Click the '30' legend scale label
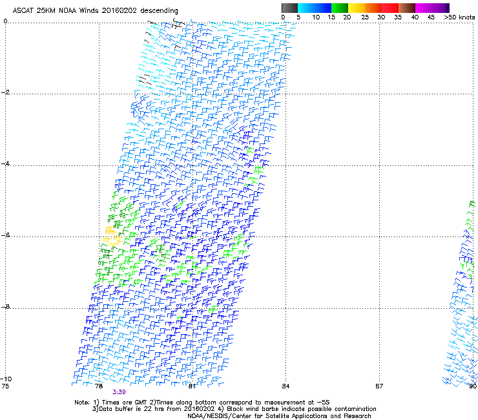Viewport: 478px width, 420px height. click(381, 17)
